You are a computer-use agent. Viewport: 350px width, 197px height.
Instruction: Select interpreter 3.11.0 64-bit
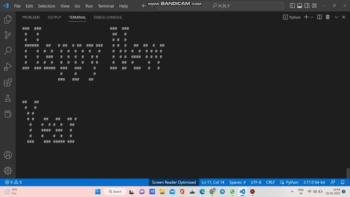314,182
